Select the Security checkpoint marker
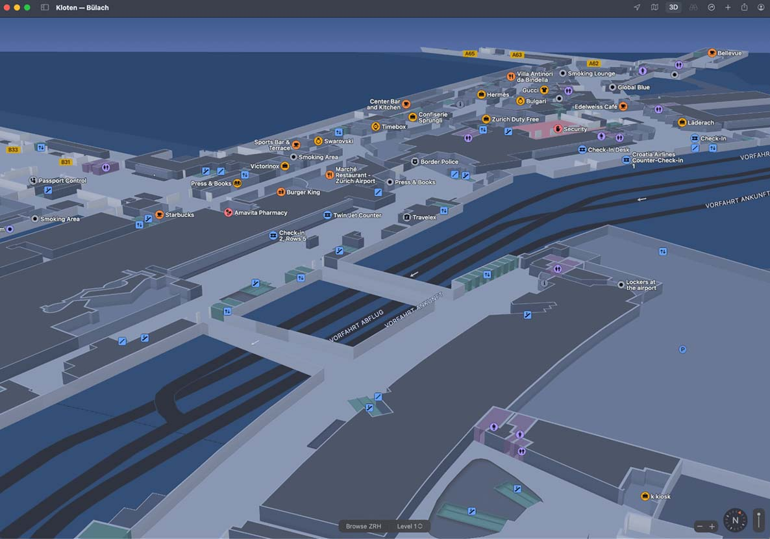Viewport: 770px width, 539px height. pyautogui.click(x=558, y=129)
